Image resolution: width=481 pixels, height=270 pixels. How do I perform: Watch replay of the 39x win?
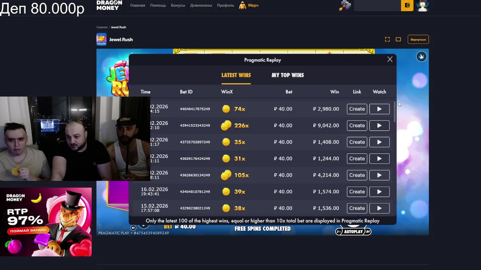tap(379, 191)
